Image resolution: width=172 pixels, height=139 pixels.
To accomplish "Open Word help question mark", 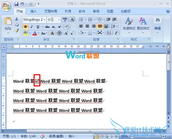I will (x=168, y=11).
